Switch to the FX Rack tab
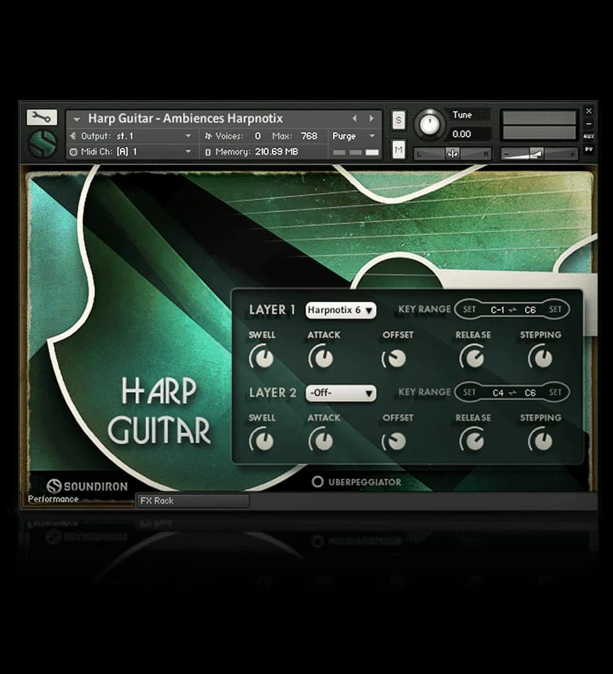 (x=192, y=500)
